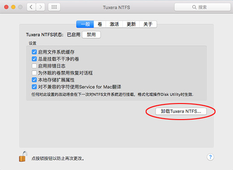Toggle Service for Mac翻译 checkbox
This screenshot has height=170, width=233.
pos(34,87)
